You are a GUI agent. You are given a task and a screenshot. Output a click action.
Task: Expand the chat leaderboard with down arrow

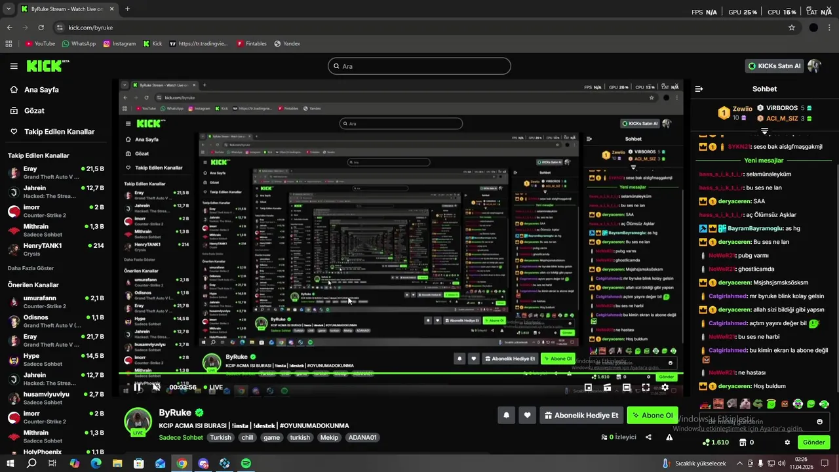pyautogui.click(x=764, y=131)
